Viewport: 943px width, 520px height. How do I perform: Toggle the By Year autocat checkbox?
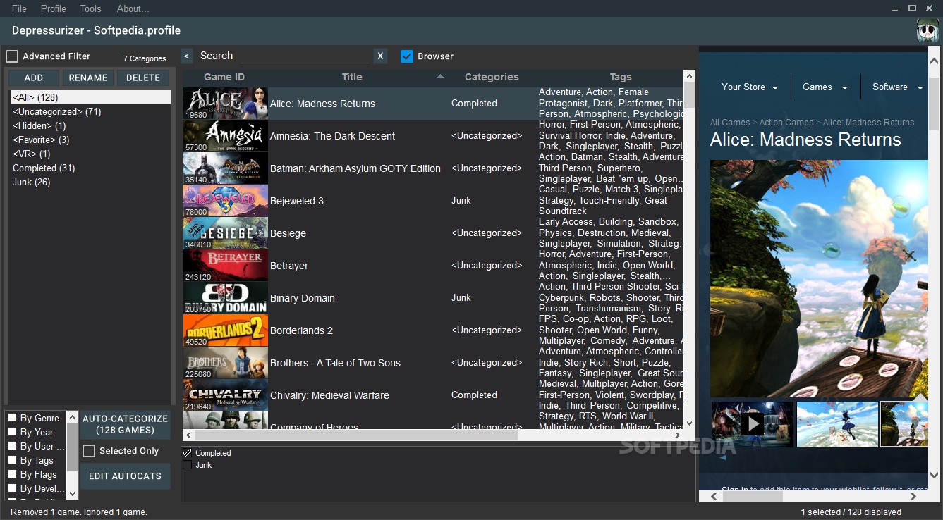pos(12,432)
